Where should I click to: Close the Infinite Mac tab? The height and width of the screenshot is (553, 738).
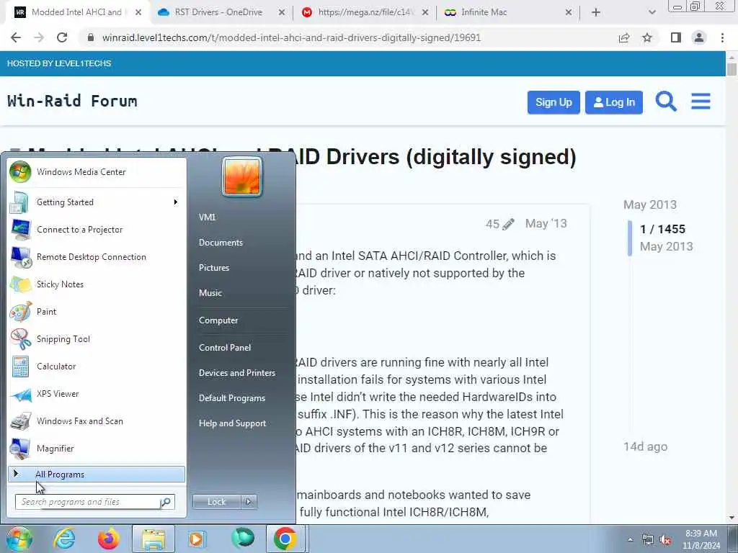pos(568,13)
